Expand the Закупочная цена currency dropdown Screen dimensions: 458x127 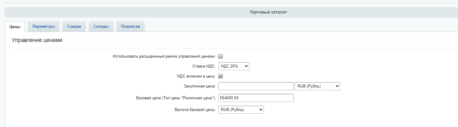coord(317,86)
